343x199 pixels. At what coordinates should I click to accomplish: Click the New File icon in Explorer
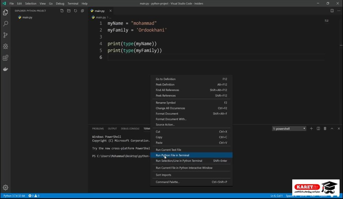pos(62,11)
